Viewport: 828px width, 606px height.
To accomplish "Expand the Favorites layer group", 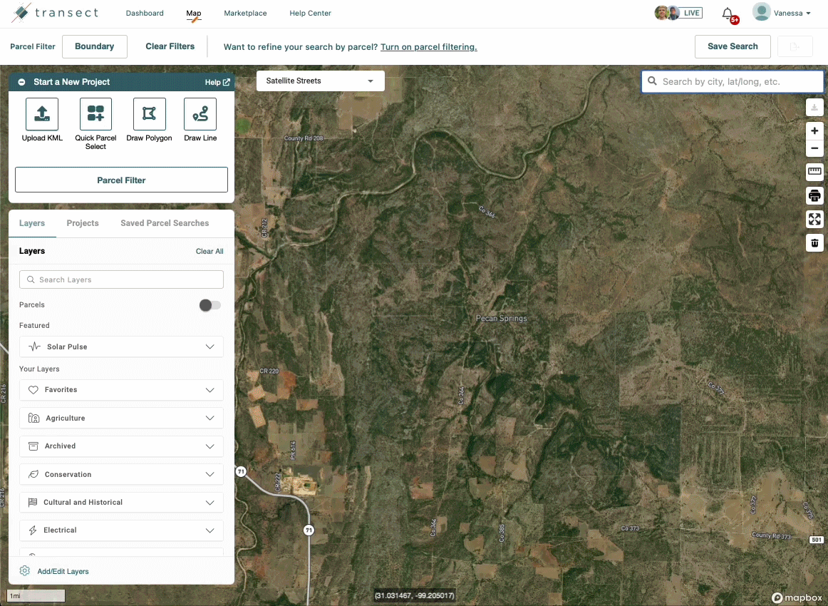I will tap(209, 390).
